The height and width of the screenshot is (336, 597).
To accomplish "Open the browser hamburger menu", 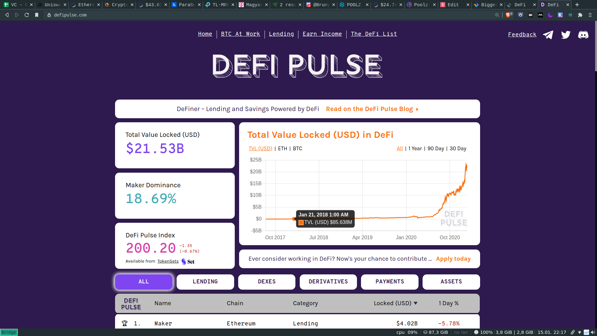I will coord(590,15).
